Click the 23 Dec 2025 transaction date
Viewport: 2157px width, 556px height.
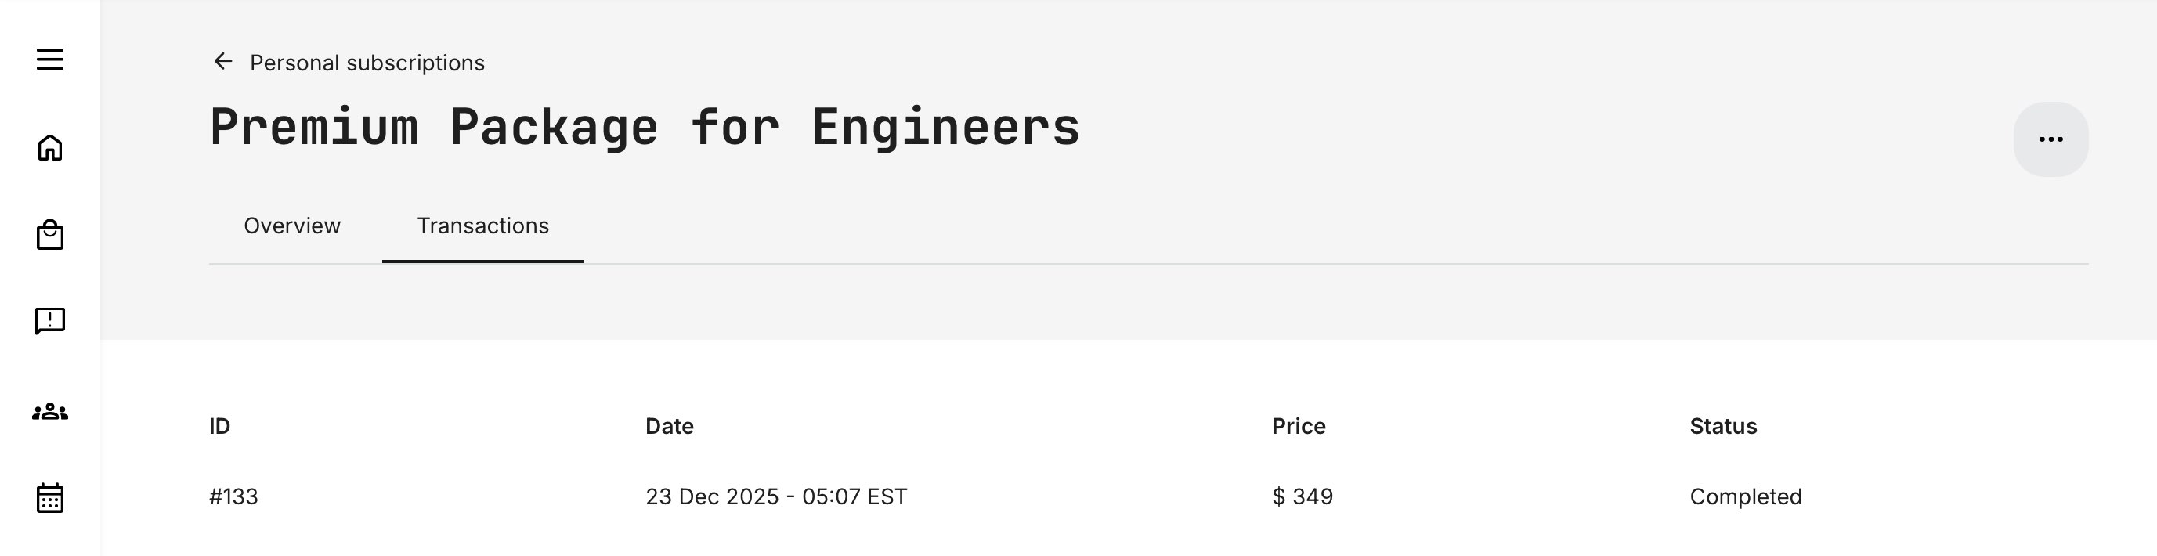[x=775, y=496]
